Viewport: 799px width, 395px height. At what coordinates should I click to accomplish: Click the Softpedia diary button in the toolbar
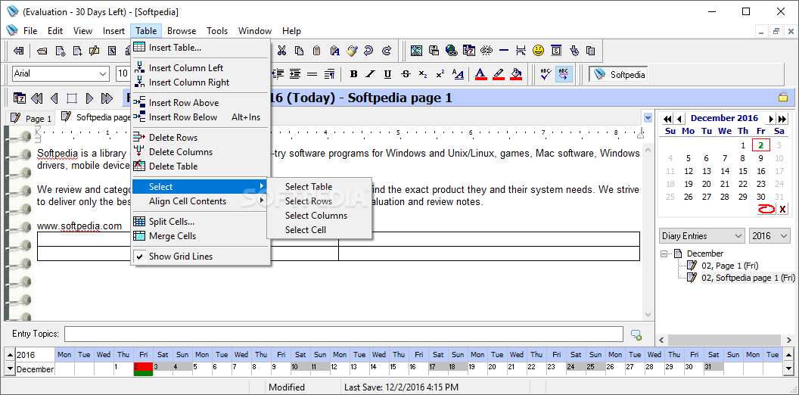[619, 74]
